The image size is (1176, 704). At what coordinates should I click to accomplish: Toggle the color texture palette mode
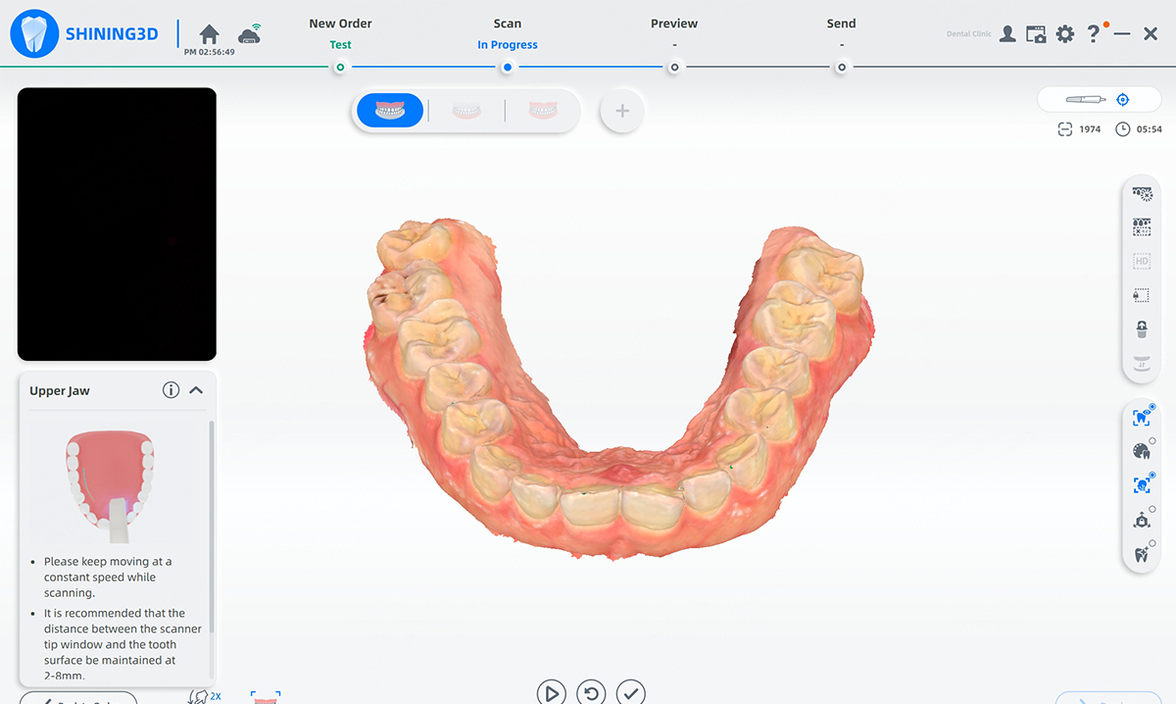pyautogui.click(x=1141, y=451)
